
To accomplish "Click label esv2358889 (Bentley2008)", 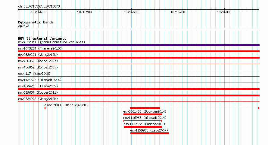I will click(66, 105).
